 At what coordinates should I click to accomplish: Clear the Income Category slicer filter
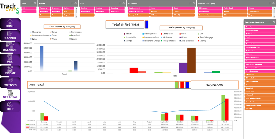coord(274,3)
